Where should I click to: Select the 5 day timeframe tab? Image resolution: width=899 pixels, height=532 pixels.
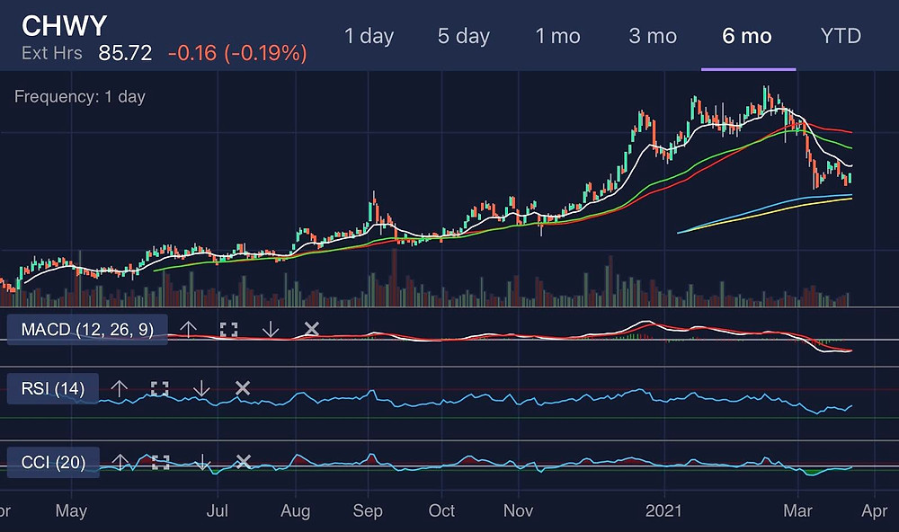(x=463, y=36)
